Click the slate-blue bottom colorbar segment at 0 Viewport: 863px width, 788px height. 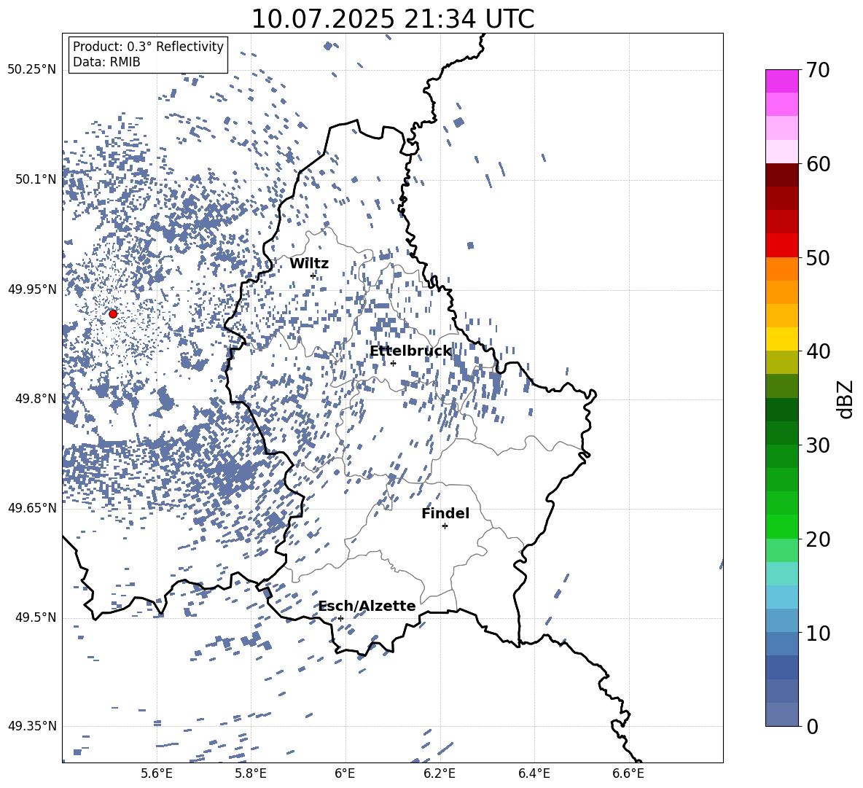tap(781, 715)
